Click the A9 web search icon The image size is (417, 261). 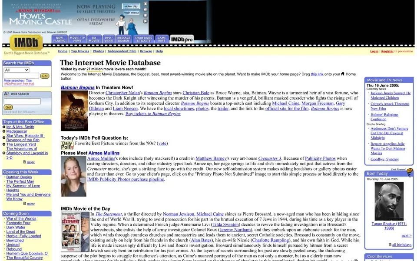tap(7, 94)
